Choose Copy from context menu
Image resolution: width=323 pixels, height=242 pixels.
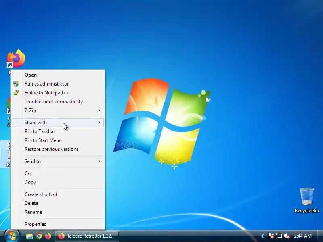click(x=58, y=182)
